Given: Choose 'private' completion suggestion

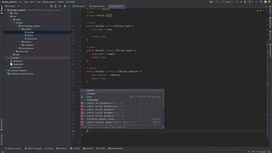Looking at the screenshot, I should (x=122, y=93).
